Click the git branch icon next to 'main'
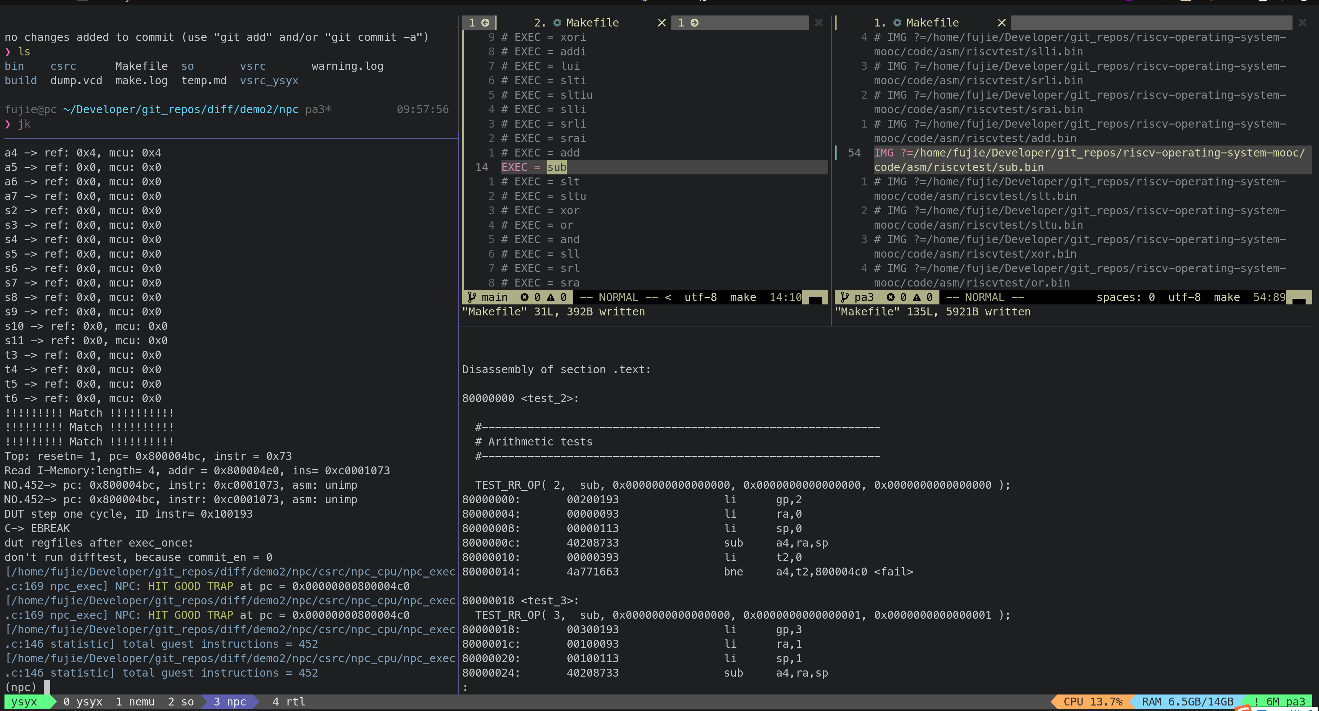The width and height of the screenshot is (1319, 711). (471, 297)
